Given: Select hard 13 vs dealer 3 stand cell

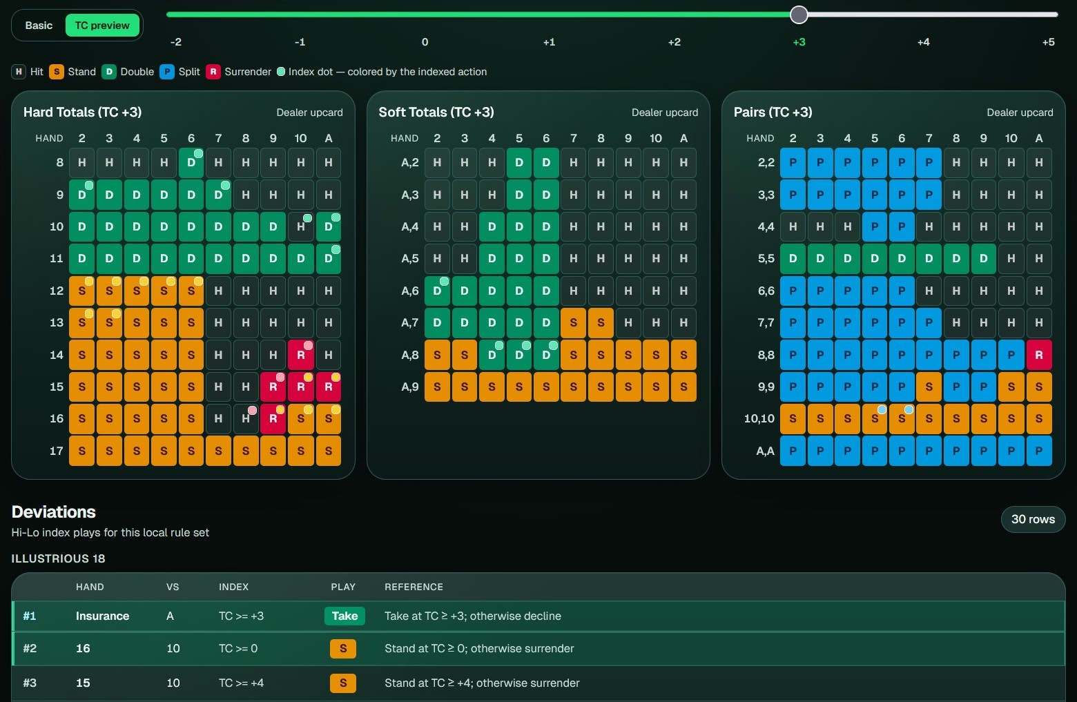Looking at the screenshot, I should (109, 322).
